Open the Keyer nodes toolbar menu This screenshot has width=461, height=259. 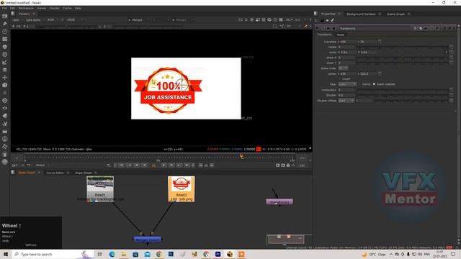(x=5, y=62)
